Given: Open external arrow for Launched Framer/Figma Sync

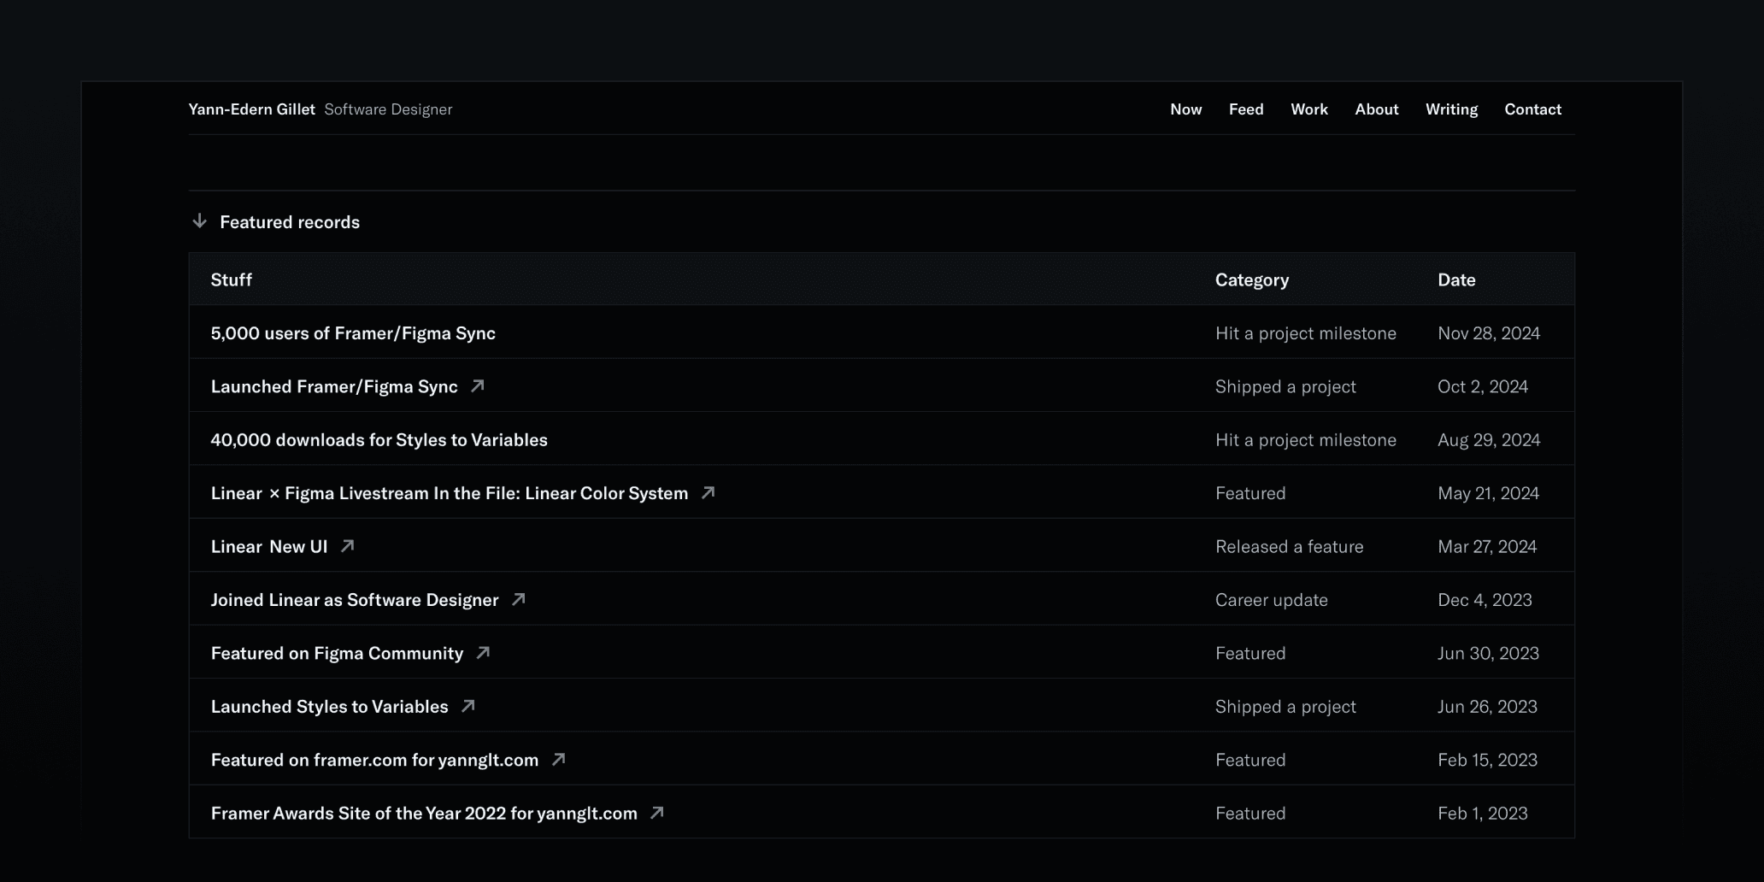Looking at the screenshot, I should click(x=478, y=386).
